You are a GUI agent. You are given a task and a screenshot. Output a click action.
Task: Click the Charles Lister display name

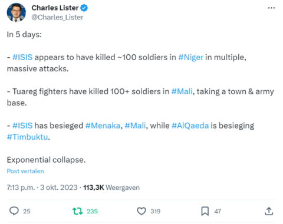(x=55, y=8)
